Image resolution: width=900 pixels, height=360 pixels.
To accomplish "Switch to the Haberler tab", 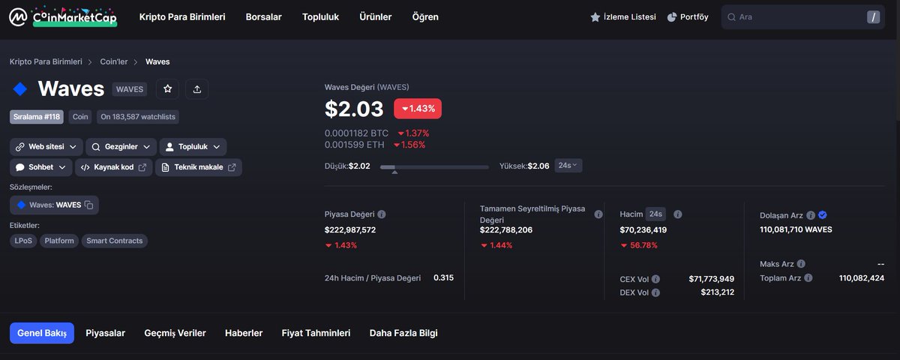I will tap(244, 333).
